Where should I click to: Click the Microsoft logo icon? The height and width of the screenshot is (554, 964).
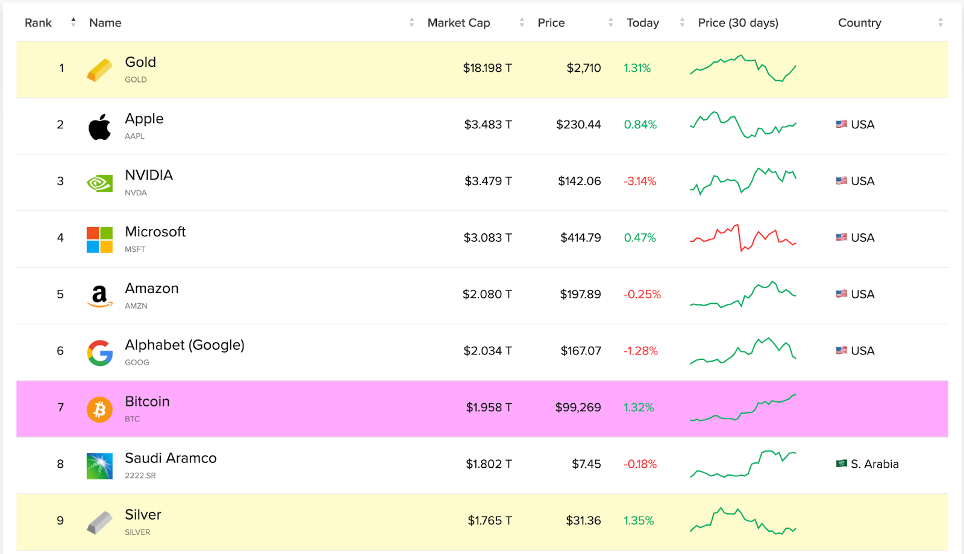coord(99,240)
